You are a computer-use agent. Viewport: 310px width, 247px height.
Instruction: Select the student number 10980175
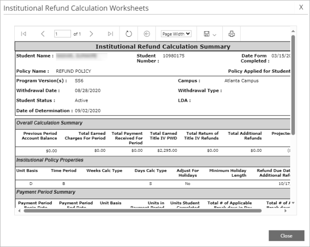coord(173,56)
